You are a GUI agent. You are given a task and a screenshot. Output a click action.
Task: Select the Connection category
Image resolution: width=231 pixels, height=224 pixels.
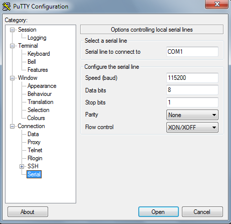tap(31, 126)
